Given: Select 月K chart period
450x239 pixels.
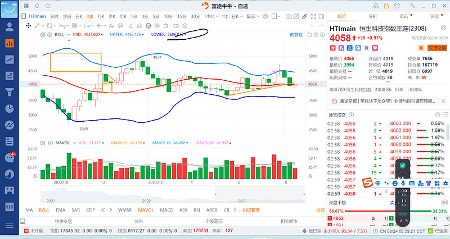Looking at the screenshot, I should click(101, 16).
